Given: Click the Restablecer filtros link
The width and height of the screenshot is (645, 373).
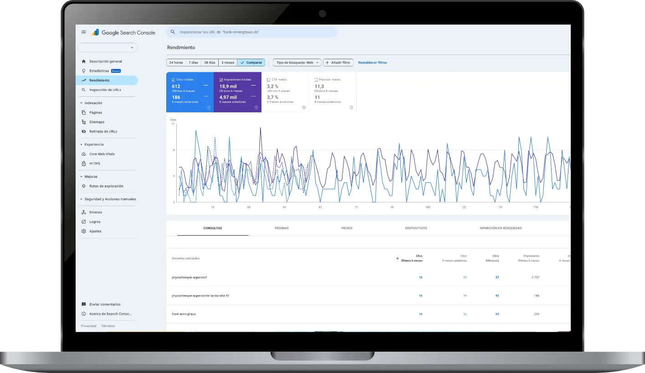Looking at the screenshot, I should pyautogui.click(x=372, y=63).
